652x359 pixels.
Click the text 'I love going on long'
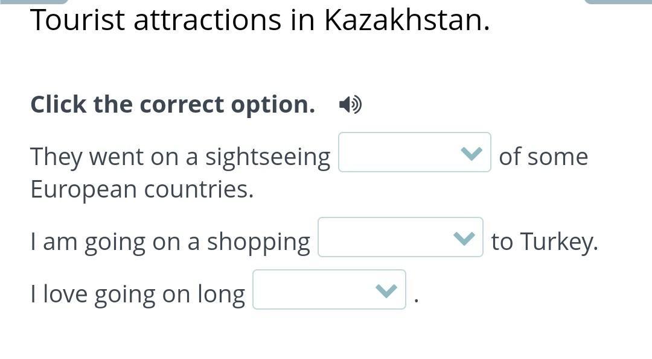point(138,294)
